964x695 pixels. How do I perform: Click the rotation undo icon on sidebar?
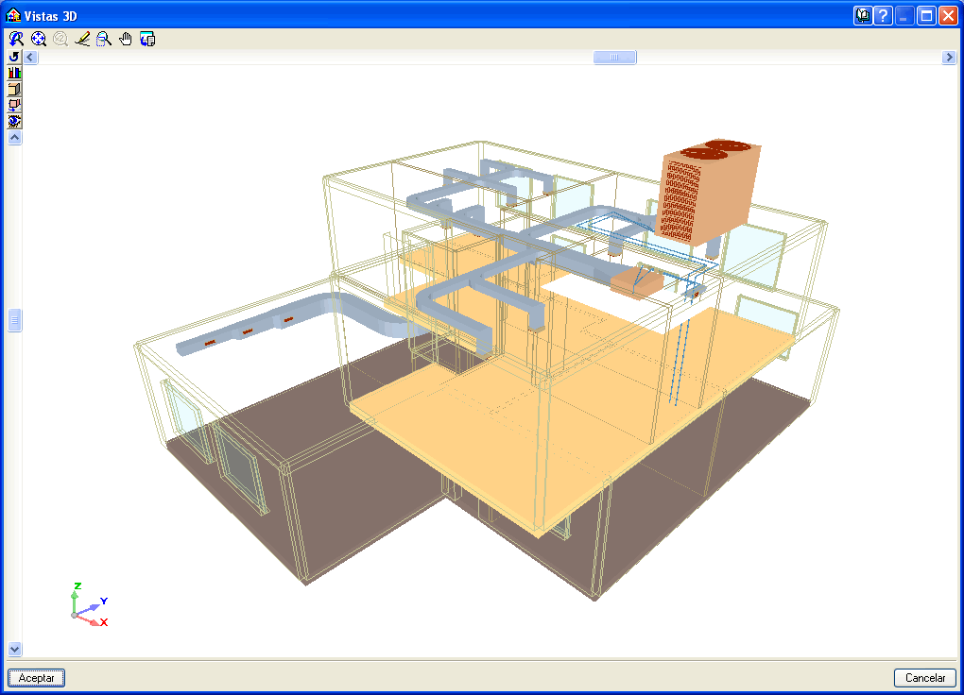(13, 57)
